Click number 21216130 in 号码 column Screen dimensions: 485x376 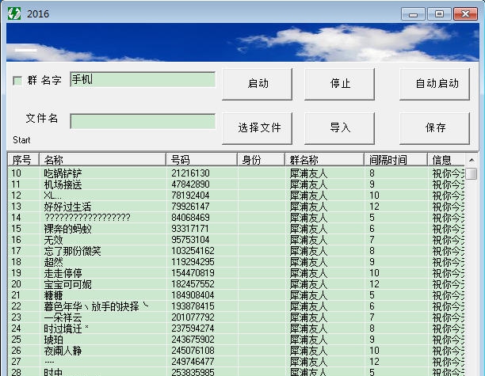[x=190, y=173]
